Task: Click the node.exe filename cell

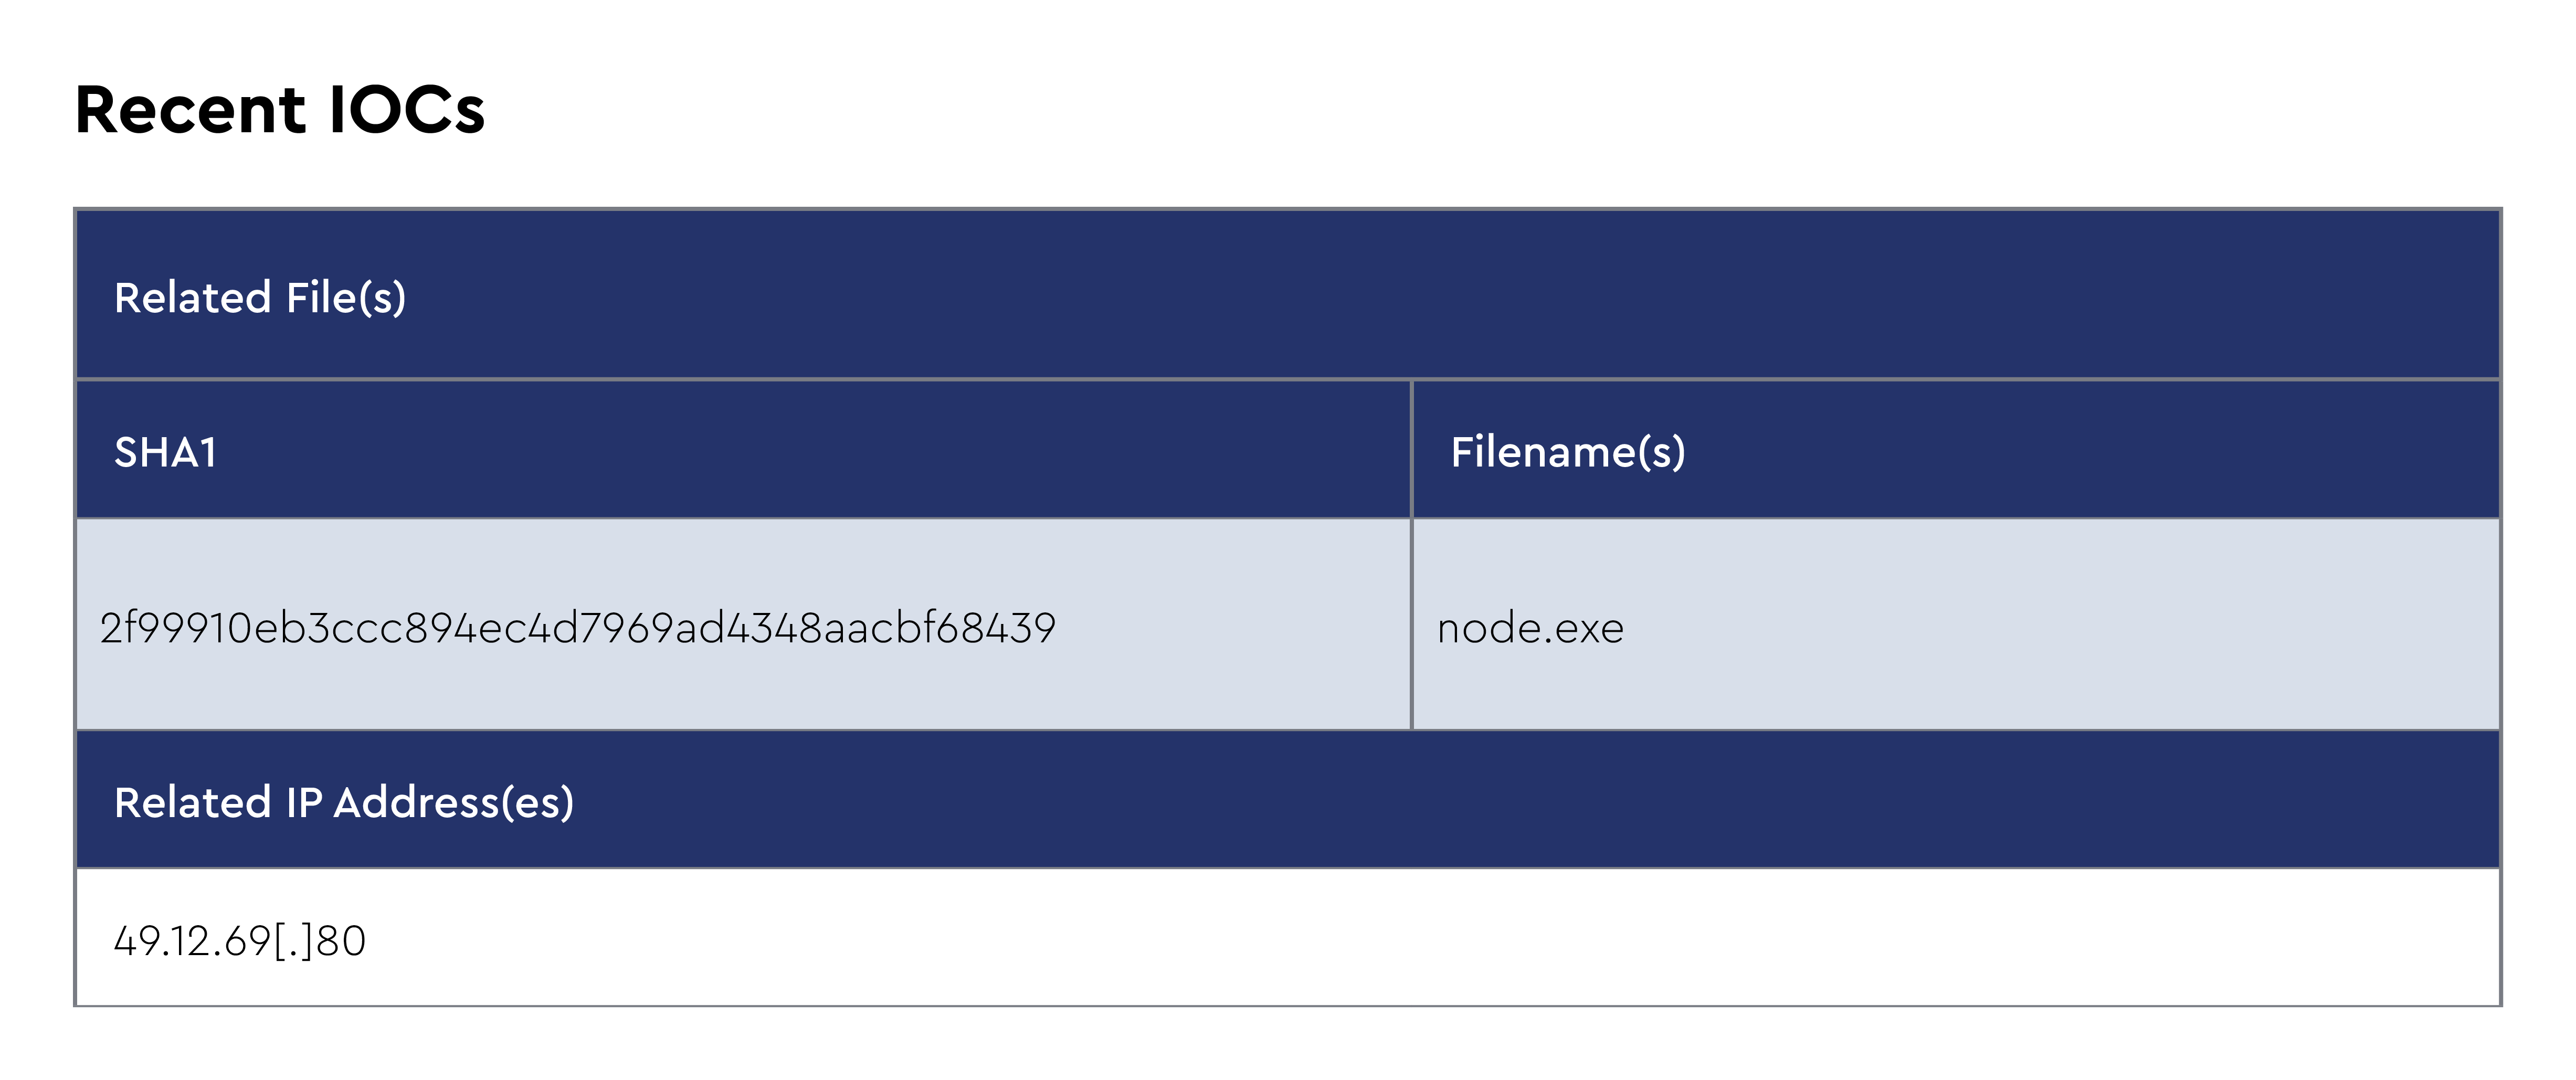Action: [x=1530, y=628]
